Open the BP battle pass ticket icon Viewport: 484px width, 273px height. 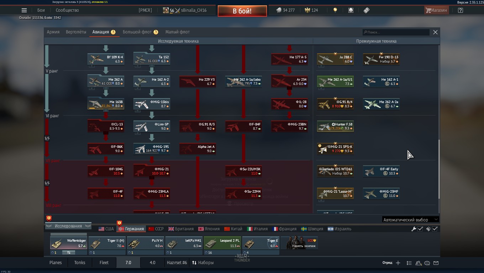point(367,10)
